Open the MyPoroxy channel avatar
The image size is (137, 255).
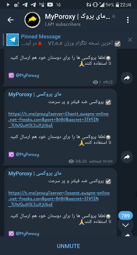pyautogui.click(x=32, y=20)
